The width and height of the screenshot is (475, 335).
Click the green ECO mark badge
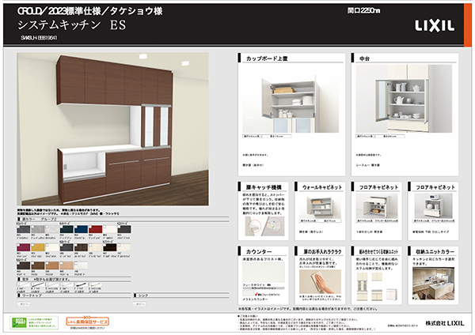tap(18, 323)
